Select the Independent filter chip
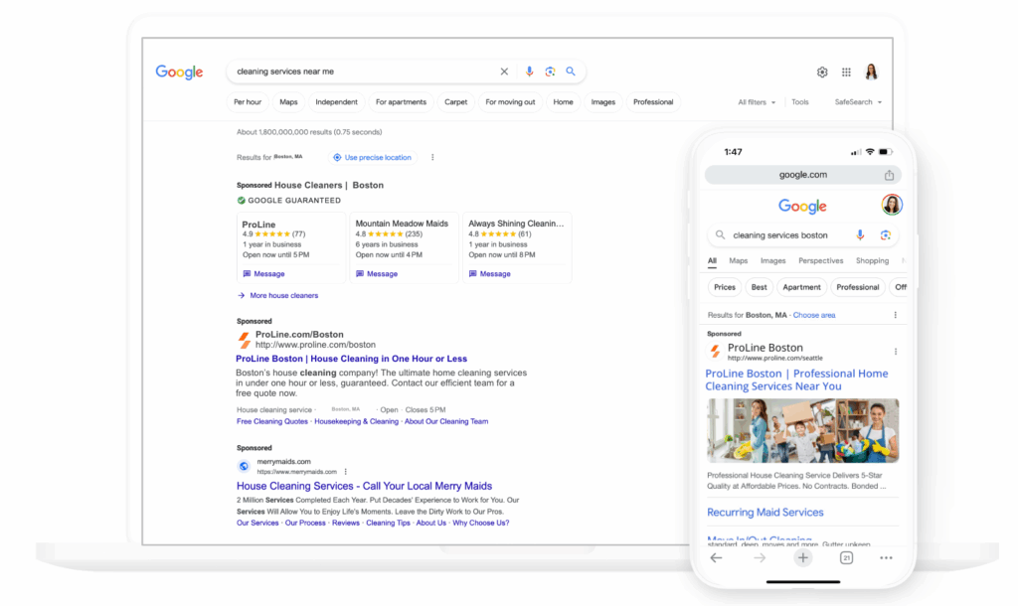The width and height of the screenshot is (1018, 606). point(336,102)
